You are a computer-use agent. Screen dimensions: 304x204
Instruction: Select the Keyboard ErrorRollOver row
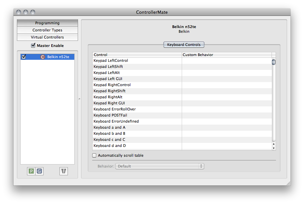(182, 109)
